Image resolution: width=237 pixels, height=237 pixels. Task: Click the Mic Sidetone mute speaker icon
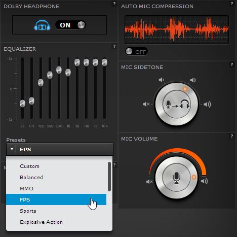tap(146, 104)
